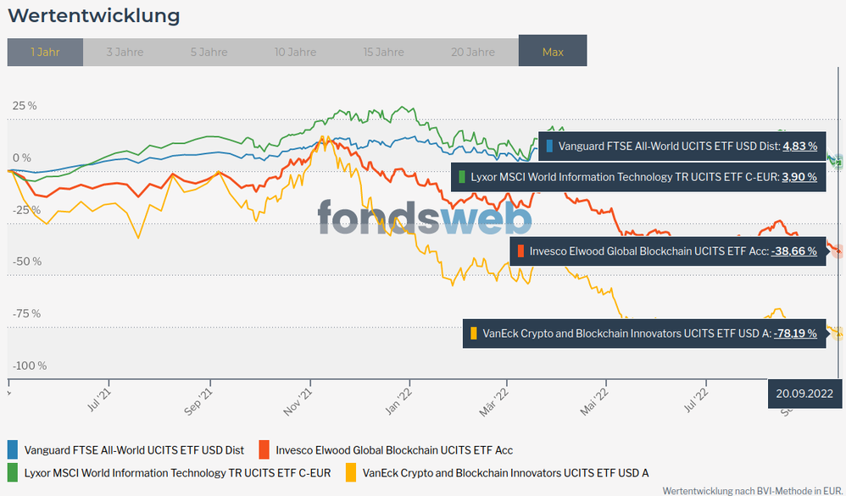Toggle Vanguard FTSE All-World legend entry
846x496 pixels.
click(x=134, y=450)
